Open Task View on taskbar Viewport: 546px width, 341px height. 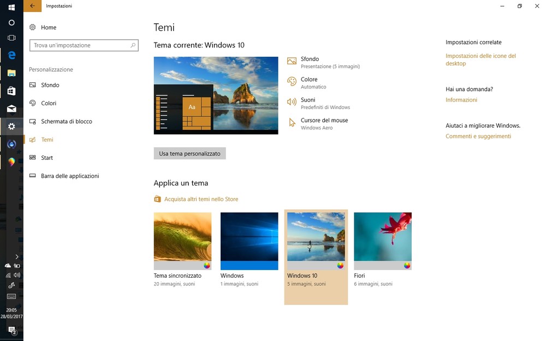[11, 38]
